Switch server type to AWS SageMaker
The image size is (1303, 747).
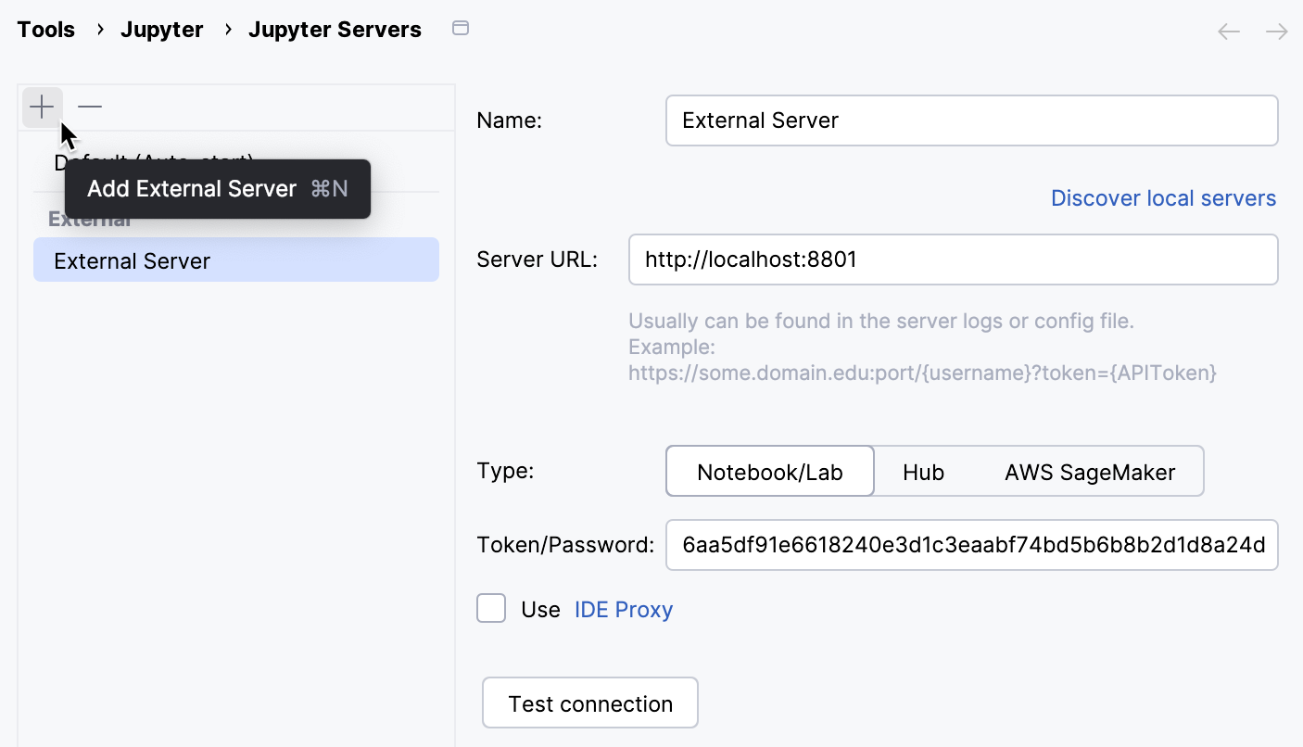[1090, 471]
